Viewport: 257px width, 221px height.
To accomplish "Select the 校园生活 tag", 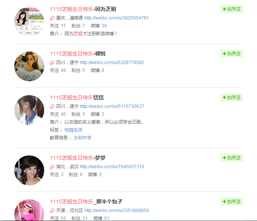I will click(x=73, y=130).
